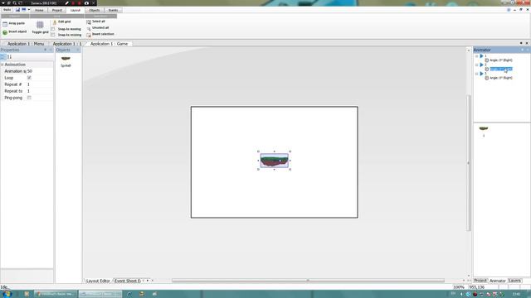
Task: Switch to the Project panel tab
Action: point(480,281)
